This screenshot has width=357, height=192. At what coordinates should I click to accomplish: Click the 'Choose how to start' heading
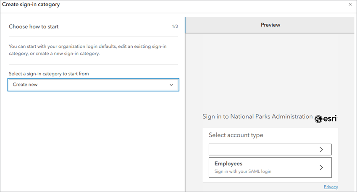(x=34, y=26)
